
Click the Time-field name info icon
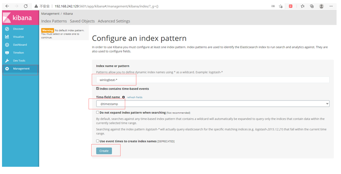(x=123, y=97)
